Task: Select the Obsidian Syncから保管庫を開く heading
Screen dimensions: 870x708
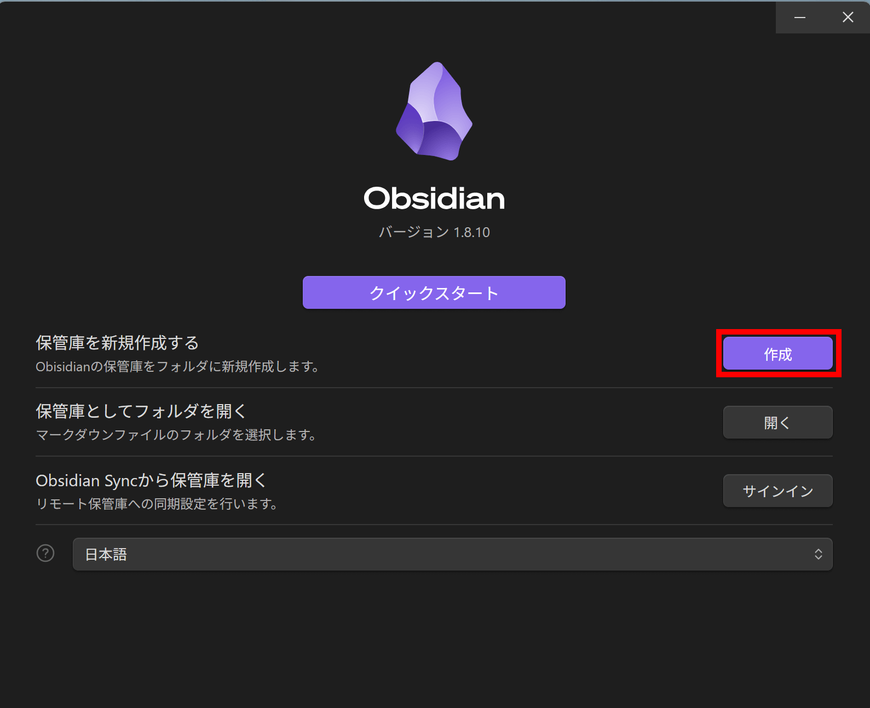Action: click(x=151, y=480)
